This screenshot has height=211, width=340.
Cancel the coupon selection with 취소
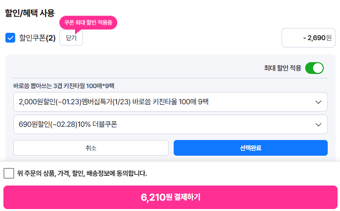coord(91,148)
